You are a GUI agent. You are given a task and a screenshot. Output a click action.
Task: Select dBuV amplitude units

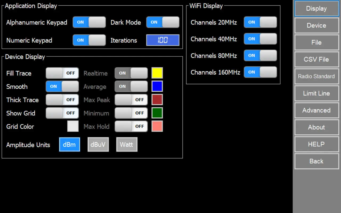98,145
